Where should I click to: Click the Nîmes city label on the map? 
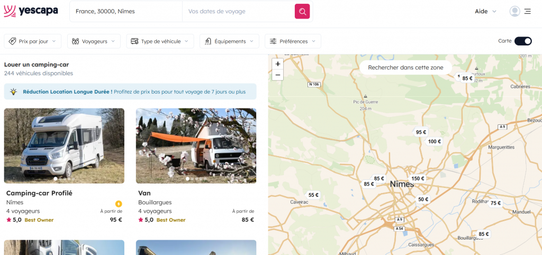coord(402,185)
